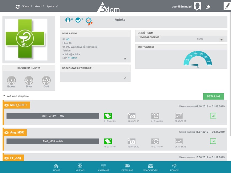Click the 3dom logo
This screenshot has width=231, height=173.
108,7
